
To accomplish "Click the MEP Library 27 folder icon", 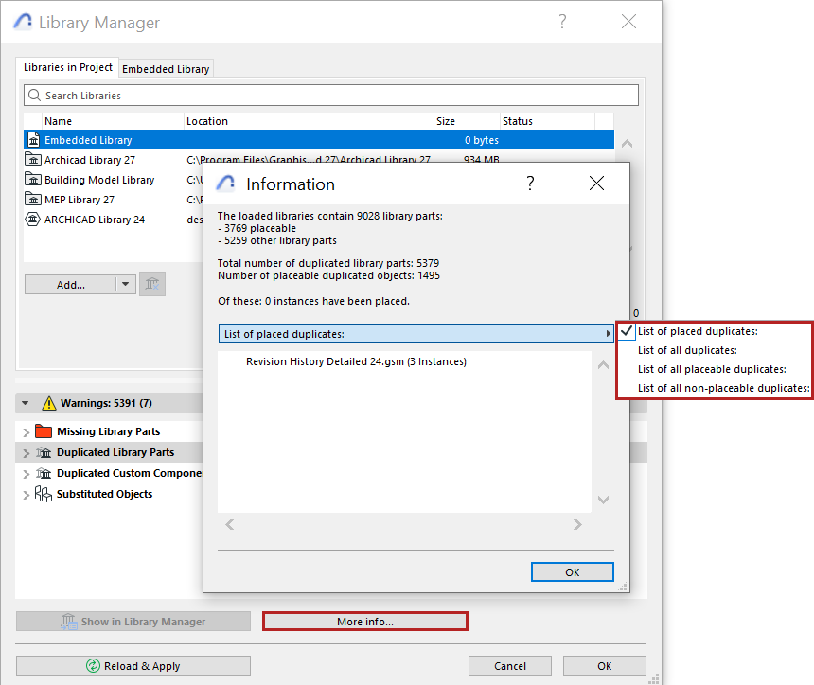I will [x=33, y=200].
